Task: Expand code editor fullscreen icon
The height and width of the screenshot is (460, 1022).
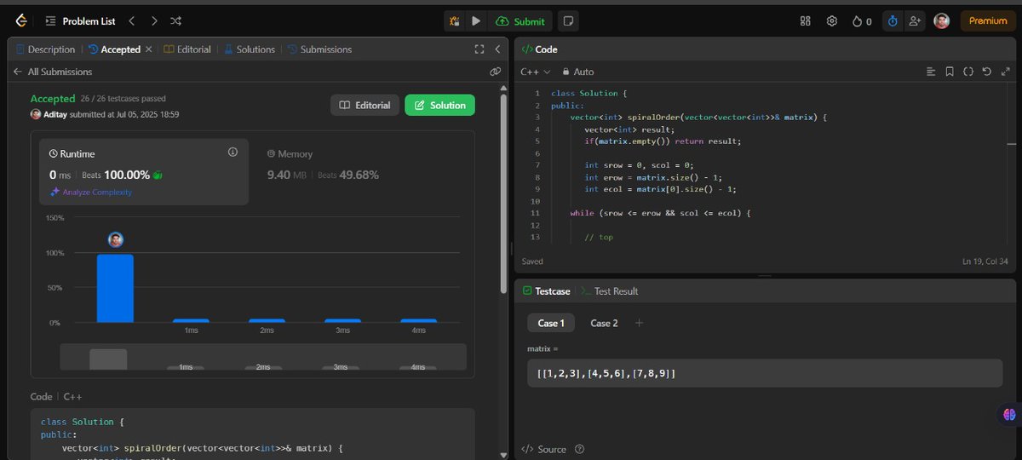Action: 1005,72
